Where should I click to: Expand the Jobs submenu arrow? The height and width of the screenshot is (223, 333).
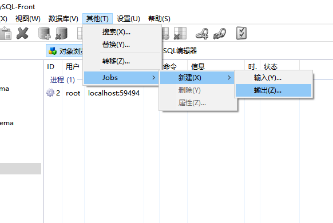154,78
